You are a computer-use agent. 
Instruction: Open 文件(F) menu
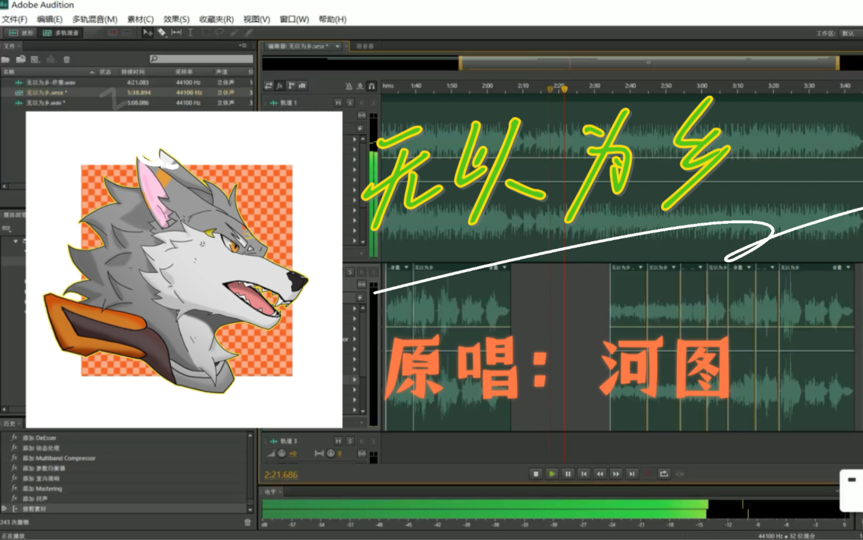[15, 19]
